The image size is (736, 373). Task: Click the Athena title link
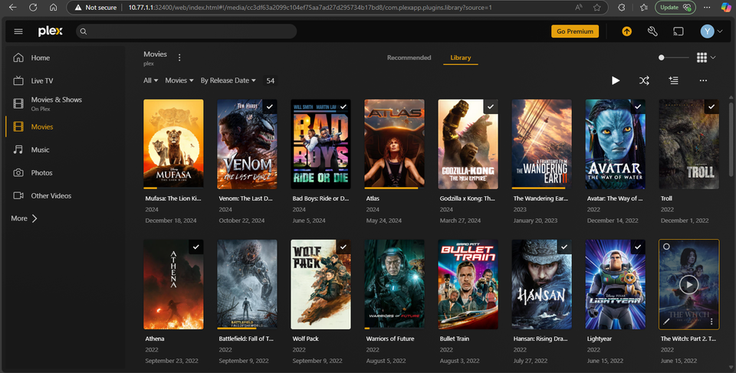[x=155, y=339]
